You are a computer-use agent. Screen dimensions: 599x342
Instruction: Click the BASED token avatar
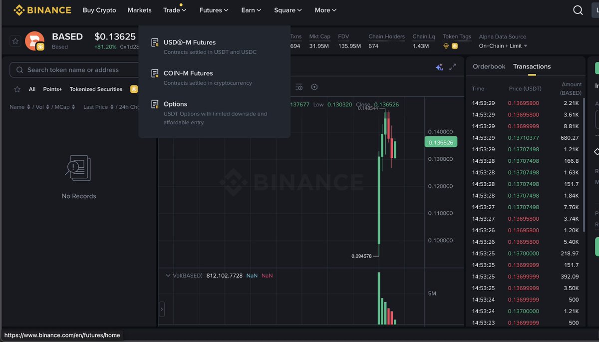click(34, 41)
